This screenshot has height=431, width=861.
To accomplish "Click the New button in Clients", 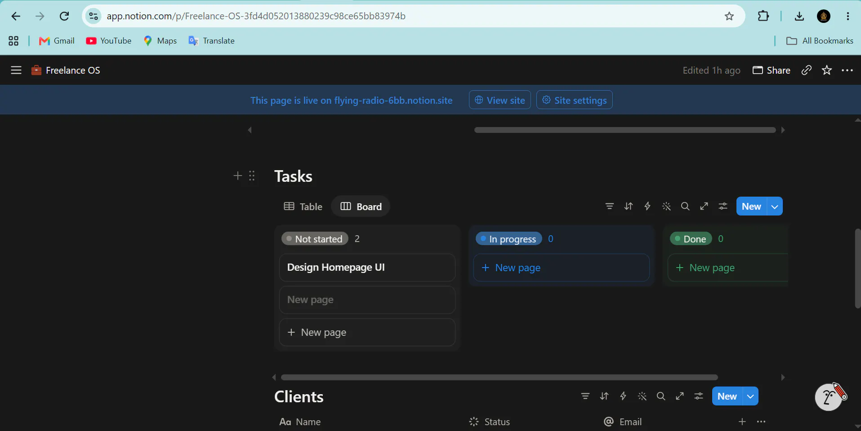I will click(x=727, y=396).
